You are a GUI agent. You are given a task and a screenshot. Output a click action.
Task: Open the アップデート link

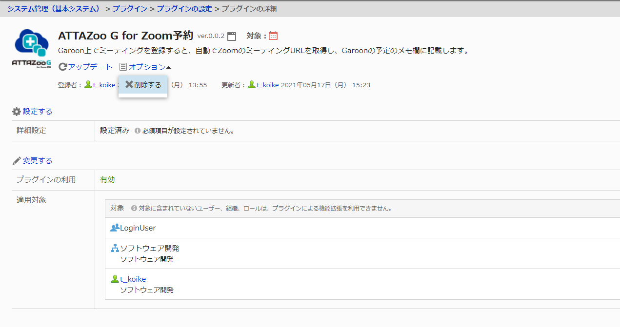pos(90,67)
